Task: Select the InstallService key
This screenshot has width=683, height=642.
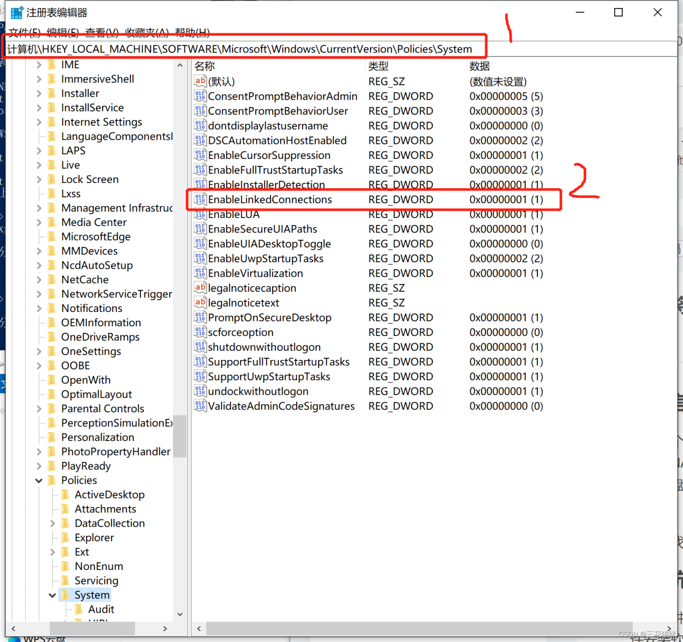Action: [92, 108]
